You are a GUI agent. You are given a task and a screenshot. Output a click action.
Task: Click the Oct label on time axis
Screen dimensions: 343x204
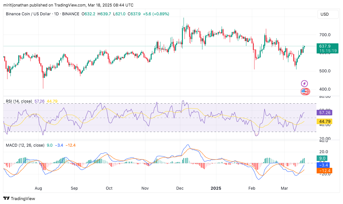109,188
